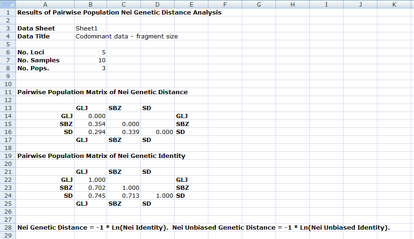Viewport: 414px width, 239px height.
Task: Click 'Pairwise Population Matrix of Nei Genetic Identity' heading
Action: click(x=101, y=156)
